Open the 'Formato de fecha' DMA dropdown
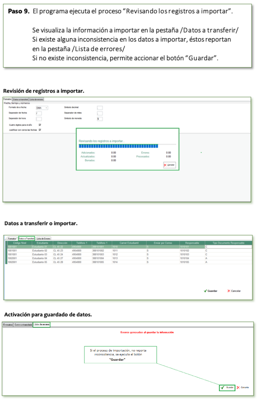This screenshot has width=259, height=403. point(42,108)
